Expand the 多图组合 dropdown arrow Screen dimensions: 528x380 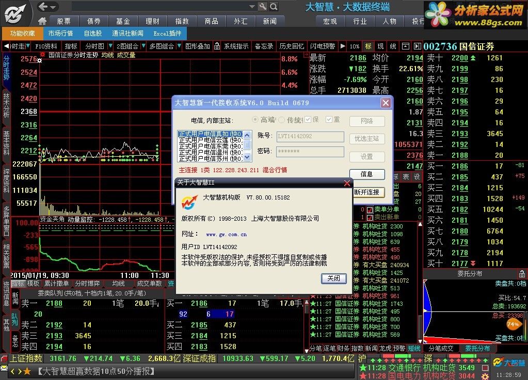pyautogui.click(x=179, y=46)
